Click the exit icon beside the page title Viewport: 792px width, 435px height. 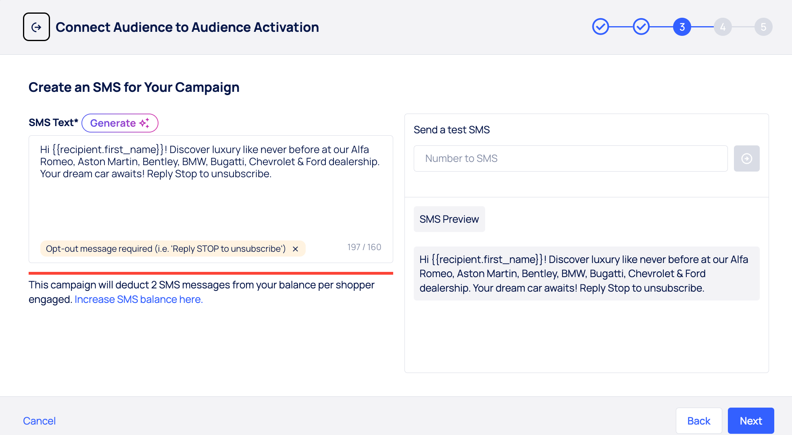[36, 27]
